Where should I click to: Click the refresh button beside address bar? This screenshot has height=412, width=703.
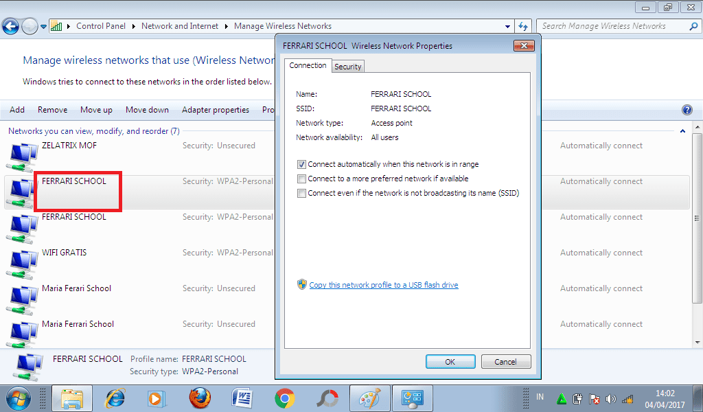coord(523,26)
